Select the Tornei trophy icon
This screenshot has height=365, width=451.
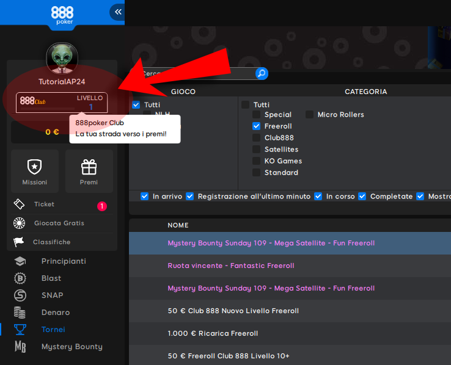click(20, 330)
